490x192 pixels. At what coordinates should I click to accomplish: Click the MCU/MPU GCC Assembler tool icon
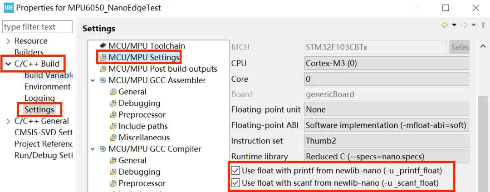pyautogui.click(x=103, y=80)
